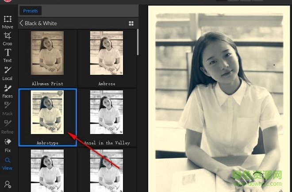Switch preset thumbnails to grid view
The image size is (292, 192).
tap(131, 23)
